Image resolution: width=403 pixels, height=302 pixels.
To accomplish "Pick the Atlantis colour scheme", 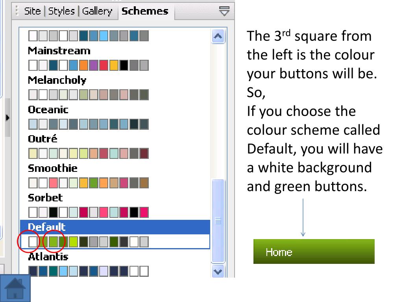I will (48, 256).
